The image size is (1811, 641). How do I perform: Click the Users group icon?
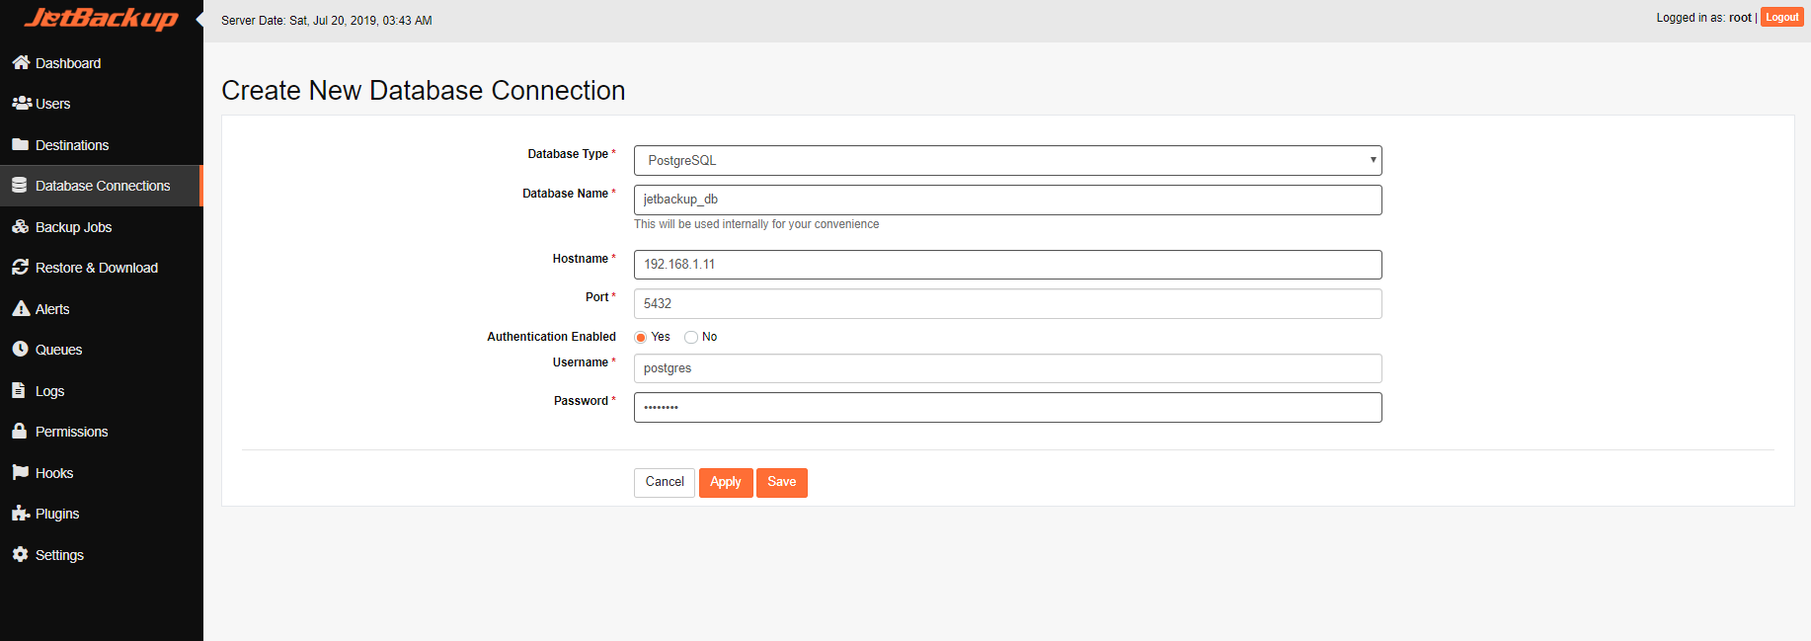click(x=22, y=103)
